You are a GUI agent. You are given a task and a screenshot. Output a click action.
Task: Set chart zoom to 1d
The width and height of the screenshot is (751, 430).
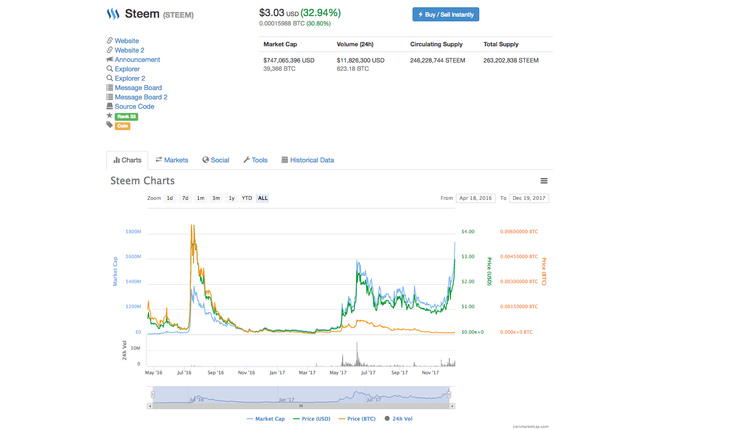[170, 198]
